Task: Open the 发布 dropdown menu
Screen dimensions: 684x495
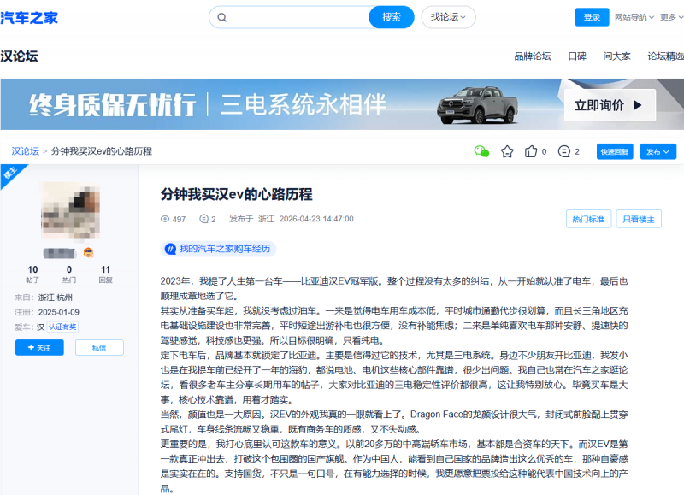Action: pyautogui.click(x=657, y=152)
